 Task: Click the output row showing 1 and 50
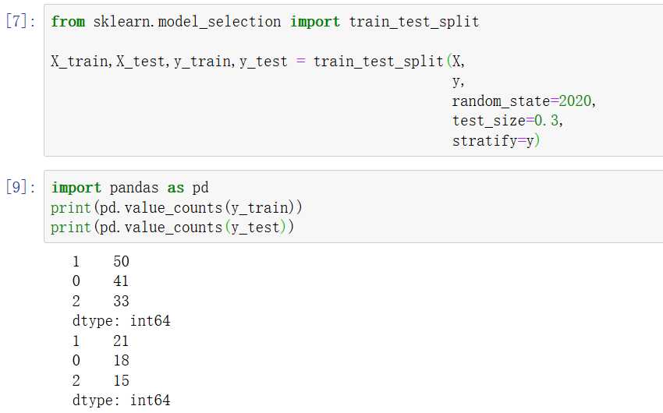point(100,261)
